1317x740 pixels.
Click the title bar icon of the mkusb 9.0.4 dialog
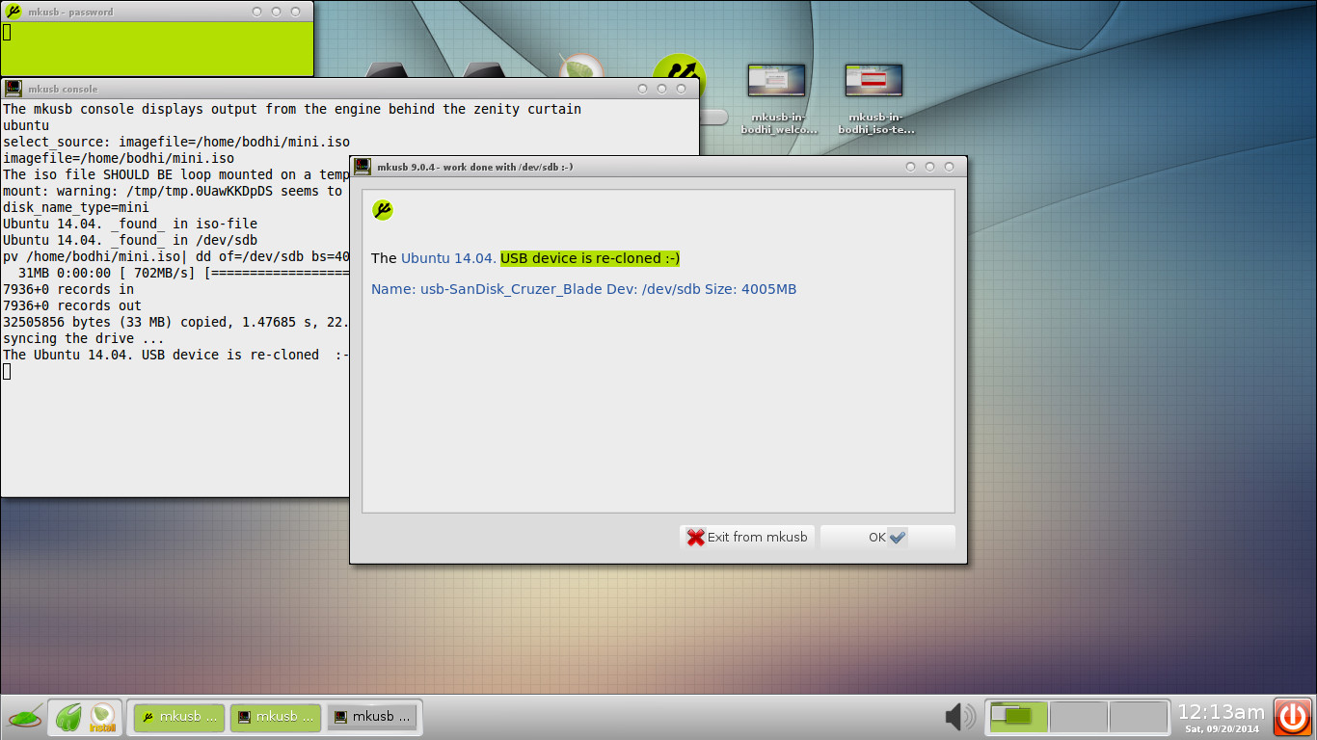(x=363, y=167)
